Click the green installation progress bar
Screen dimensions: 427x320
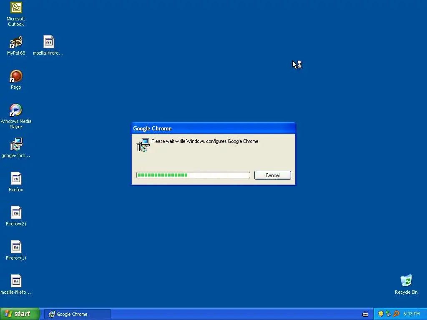pyautogui.click(x=193, y=175)
